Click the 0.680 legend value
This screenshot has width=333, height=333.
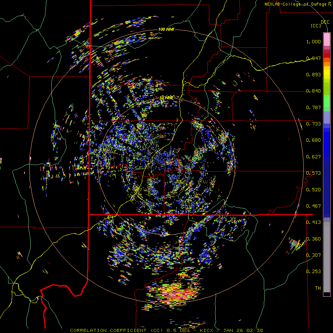313,140
